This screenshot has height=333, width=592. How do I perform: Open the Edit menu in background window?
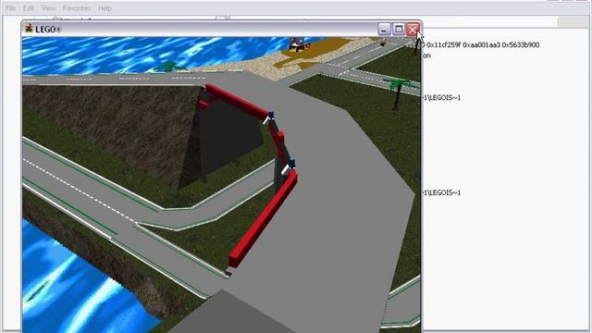[x=29, y=8]
